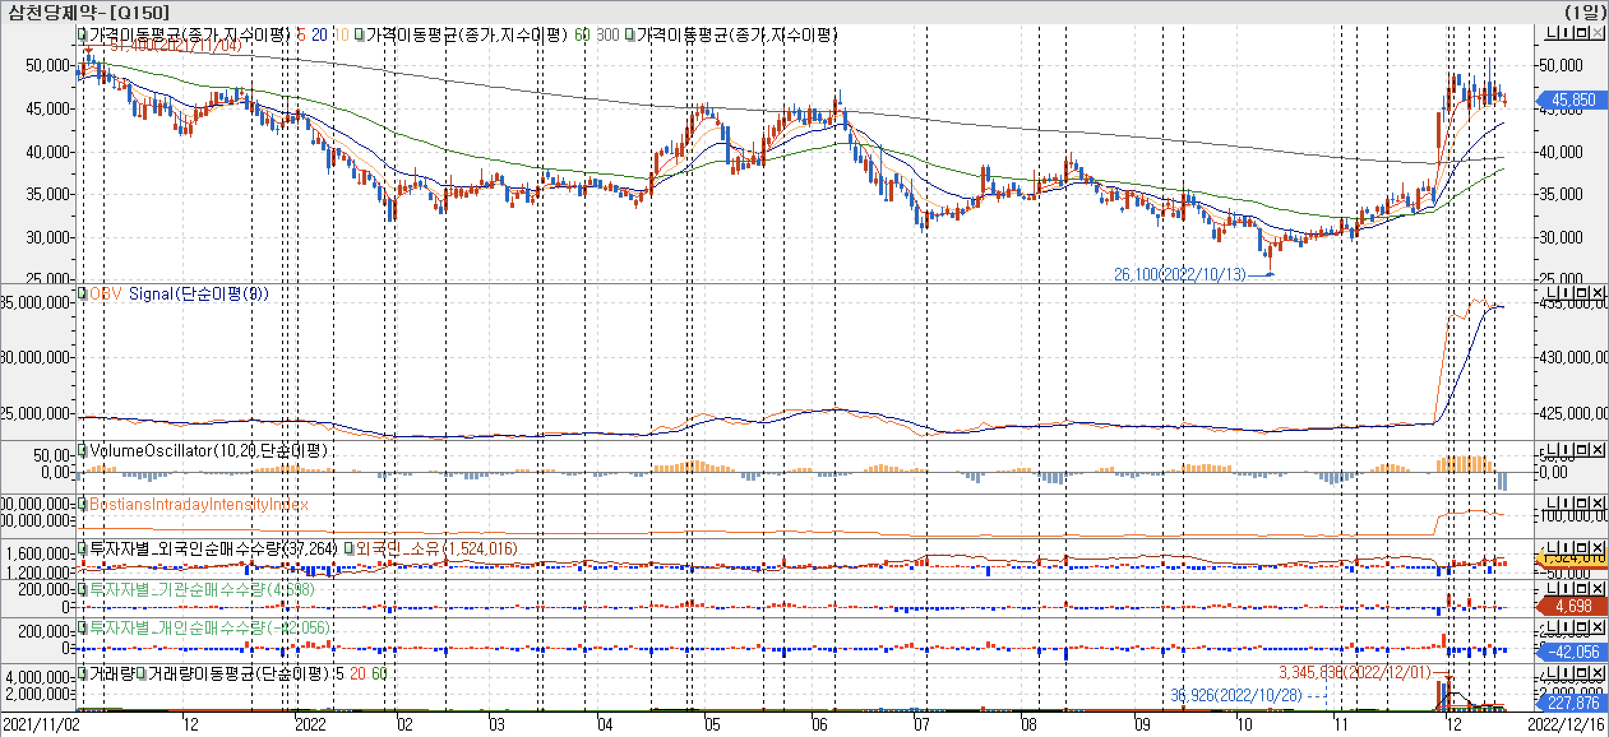
Task: Close the OBV indicator panel
Action: pos(1597,293)
